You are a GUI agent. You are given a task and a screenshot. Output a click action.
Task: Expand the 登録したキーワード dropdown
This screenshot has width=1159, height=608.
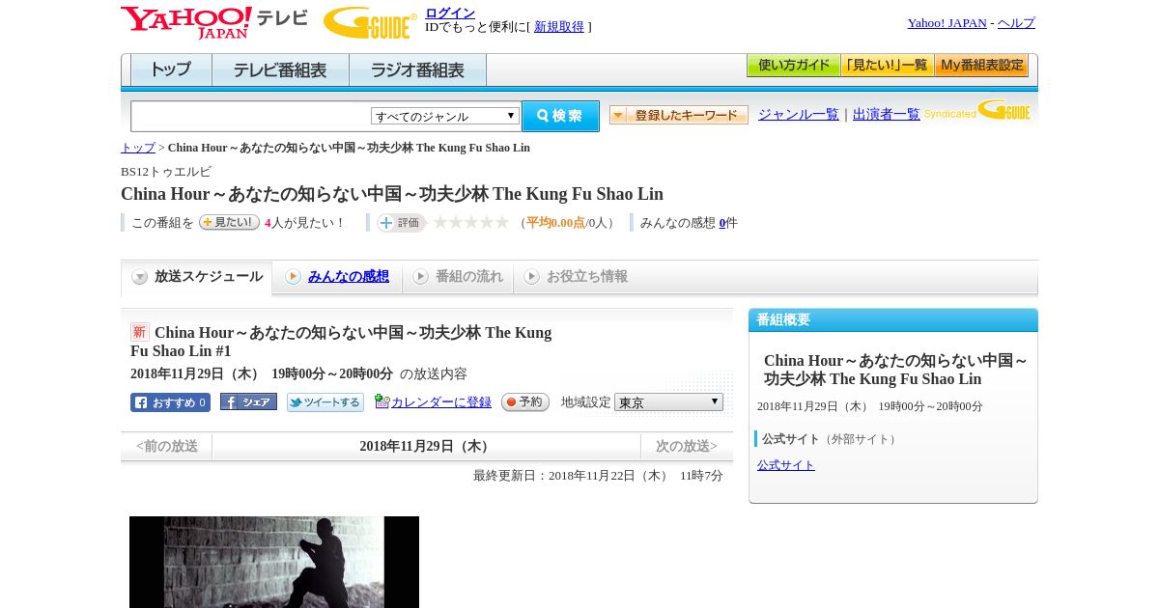(x=679, y=115)
